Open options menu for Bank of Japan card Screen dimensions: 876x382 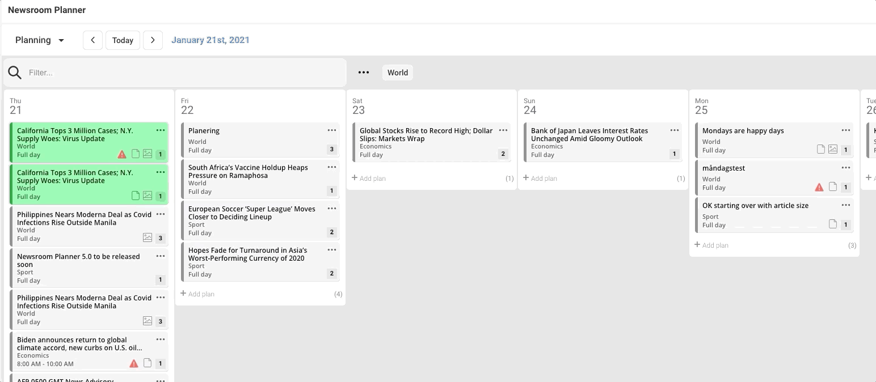coord(675,130)
